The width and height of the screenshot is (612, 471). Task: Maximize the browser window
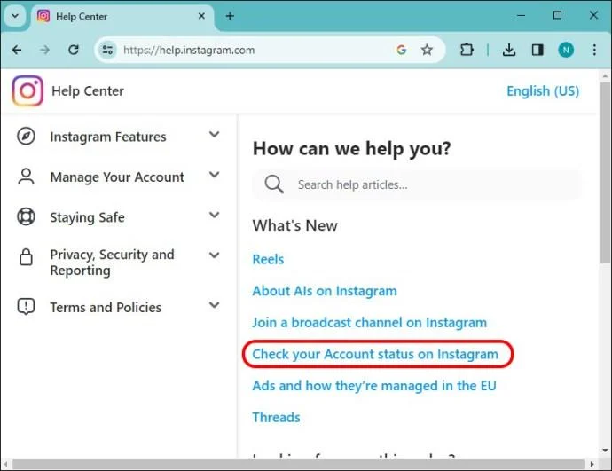pyautogui.click(x=557, y=15)
